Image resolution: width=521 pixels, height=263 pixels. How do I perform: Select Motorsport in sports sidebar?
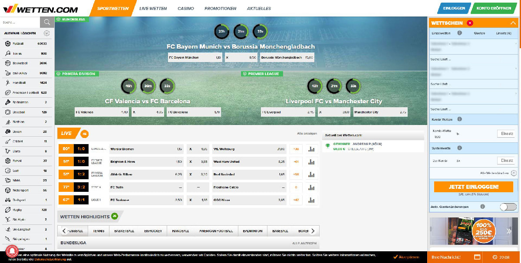26,190
